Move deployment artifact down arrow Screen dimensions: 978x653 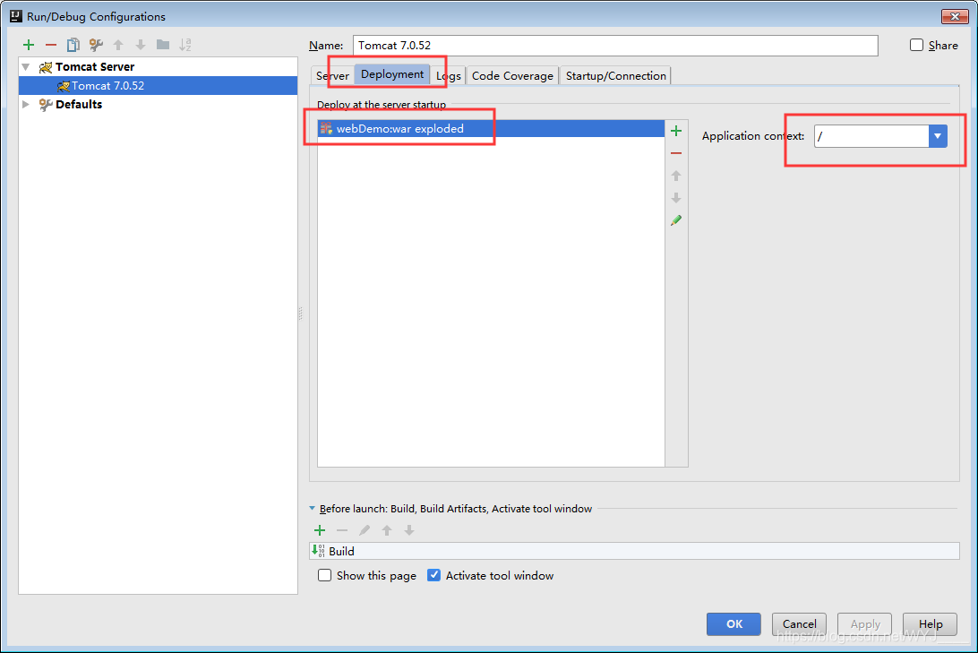[x=676, y=198]
